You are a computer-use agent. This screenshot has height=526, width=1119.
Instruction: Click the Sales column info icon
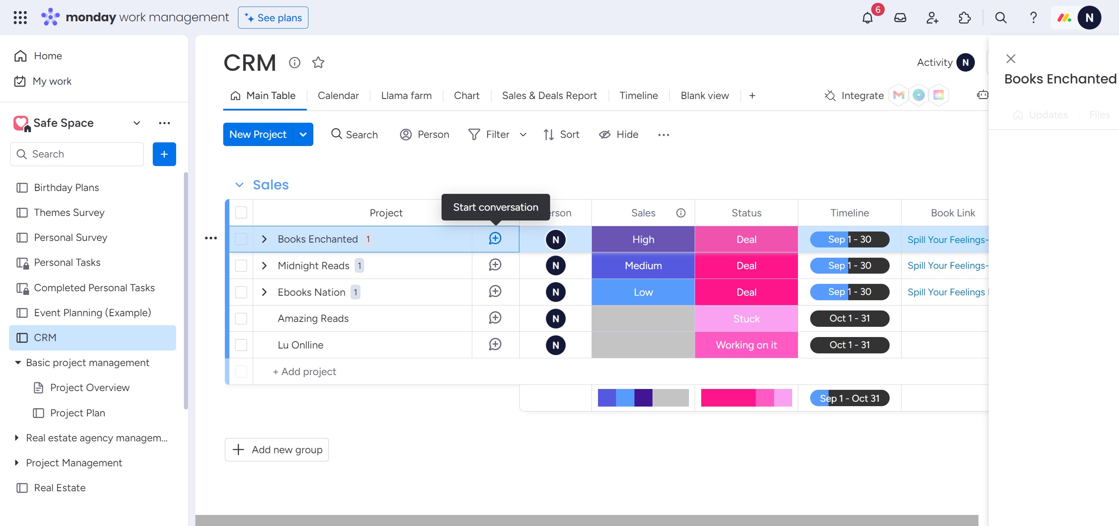pyautogui.click(x=680, y=213)
